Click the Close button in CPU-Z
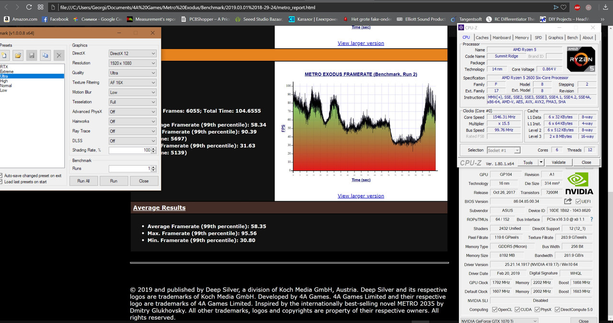 pyautogui.click(x=586, y=162)
